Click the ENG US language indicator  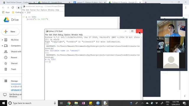167,103
